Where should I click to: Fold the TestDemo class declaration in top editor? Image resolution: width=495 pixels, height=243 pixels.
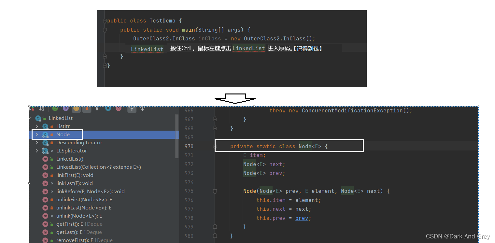[x=105, y=21]
